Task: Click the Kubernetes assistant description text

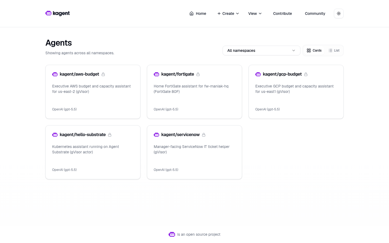Action: (x=86, y=149)
